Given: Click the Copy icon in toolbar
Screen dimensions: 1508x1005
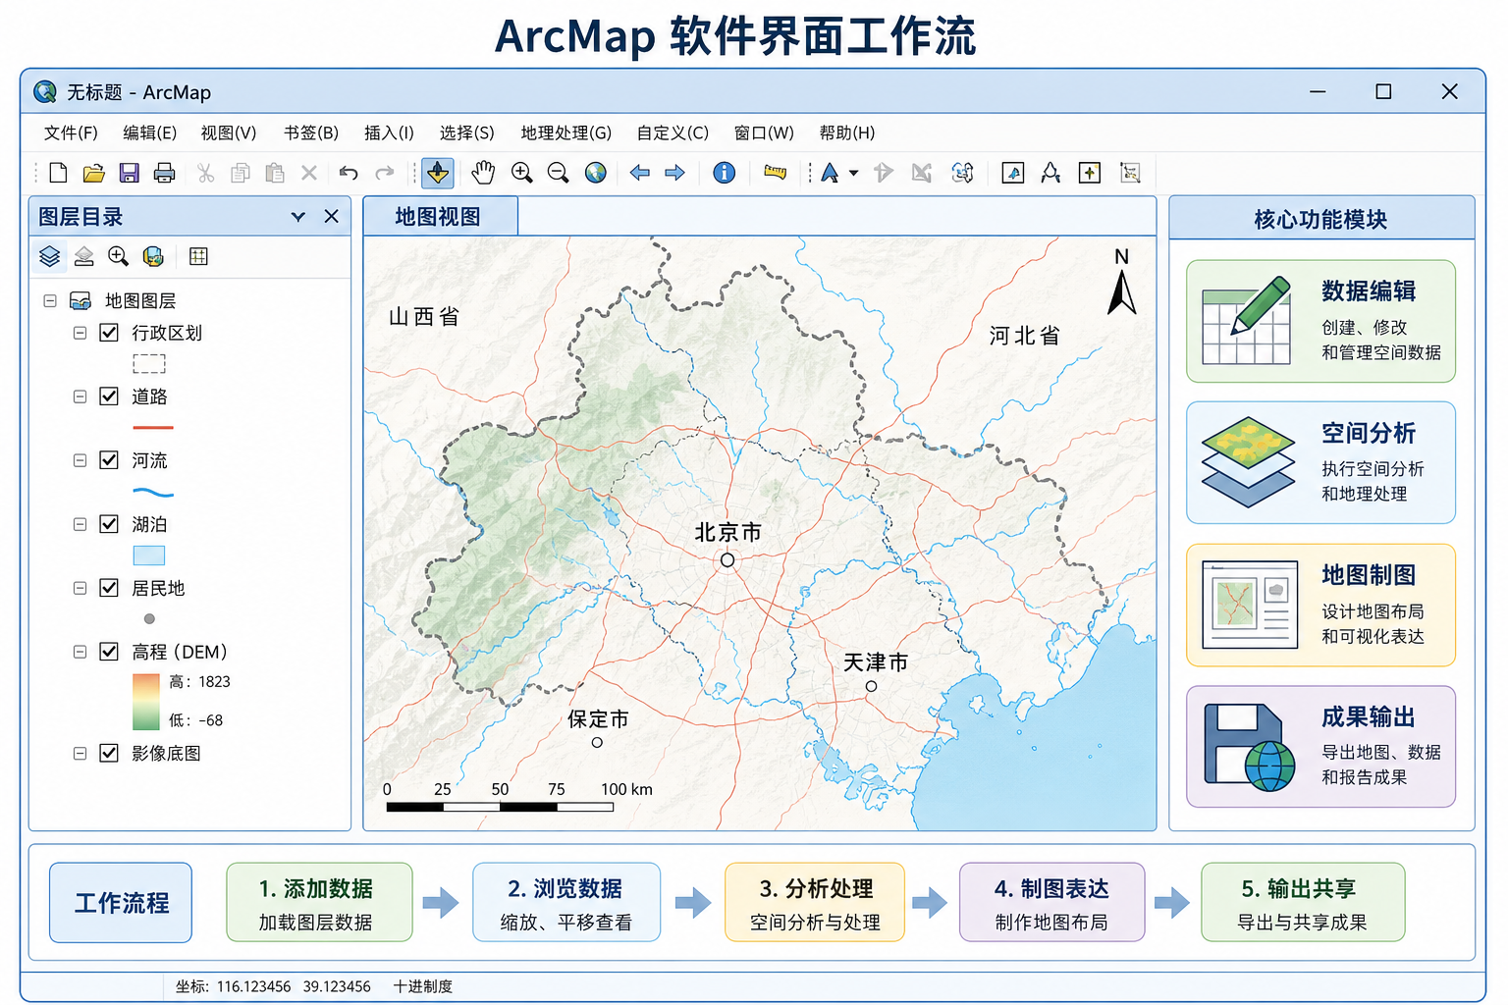Looking at the screenshot, I should click(x=240, y=173).
